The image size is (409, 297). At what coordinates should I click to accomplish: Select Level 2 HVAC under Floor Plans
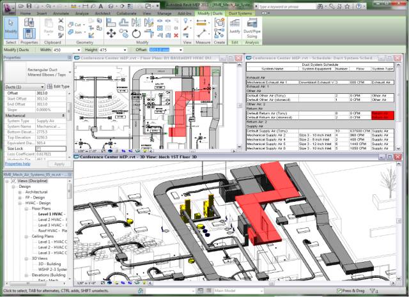click(x=52, y=220)
